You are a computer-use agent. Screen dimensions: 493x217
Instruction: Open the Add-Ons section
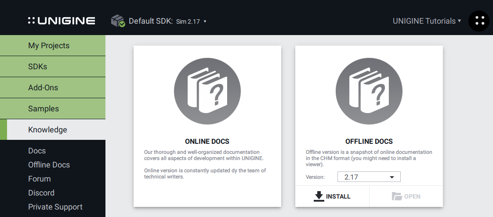click(x=53, y=88)
